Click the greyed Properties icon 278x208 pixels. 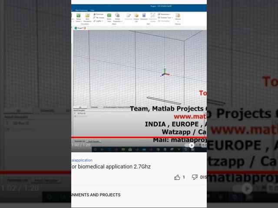coord(129,16)
